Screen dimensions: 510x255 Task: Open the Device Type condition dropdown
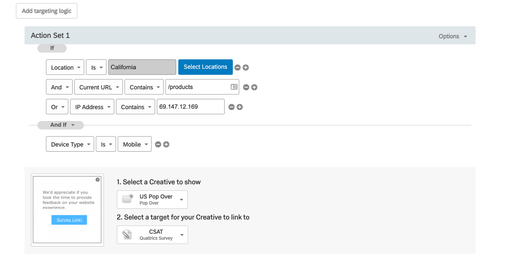pyautogui.click(x=70, y=144)
